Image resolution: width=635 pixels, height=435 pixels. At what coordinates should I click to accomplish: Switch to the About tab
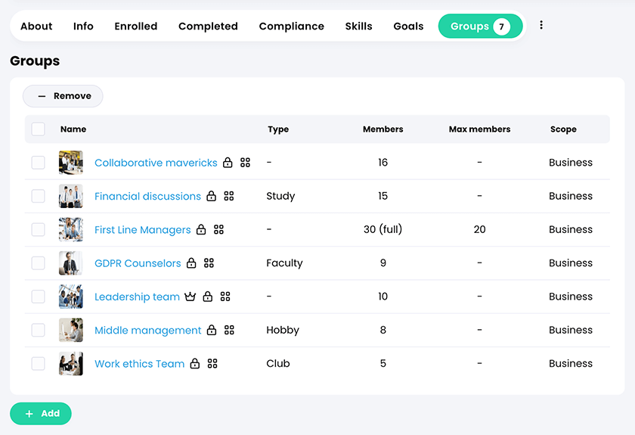point(36,26)
